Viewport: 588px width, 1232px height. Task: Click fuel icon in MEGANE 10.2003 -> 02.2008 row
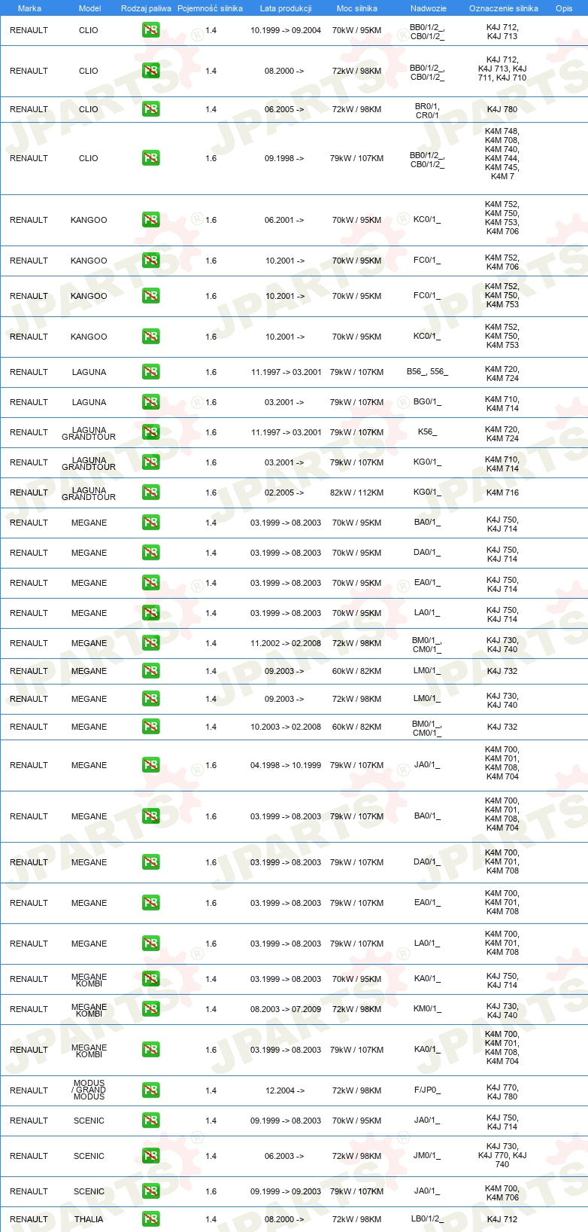tap(150, 727)
